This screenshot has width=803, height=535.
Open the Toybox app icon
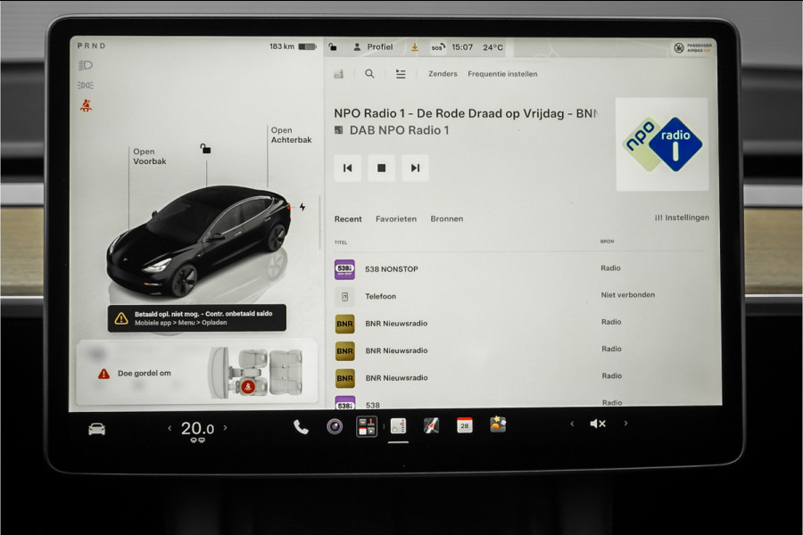[x=498, y=424]
